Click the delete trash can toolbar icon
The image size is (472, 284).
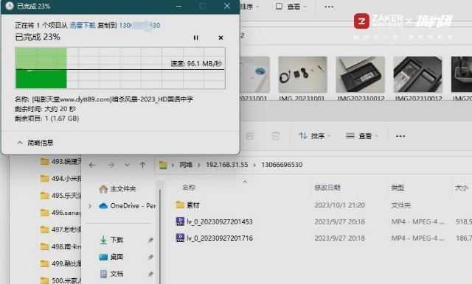click(275, 136)
